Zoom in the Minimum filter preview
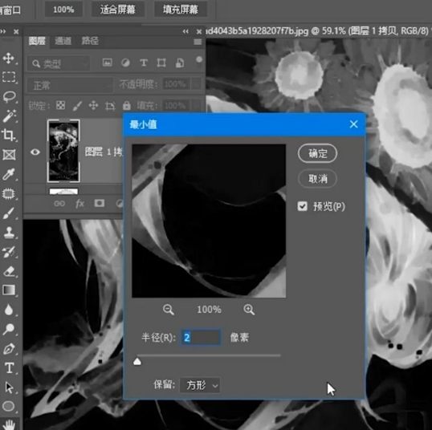Screen dimensions: 432x430 (249, 310)
